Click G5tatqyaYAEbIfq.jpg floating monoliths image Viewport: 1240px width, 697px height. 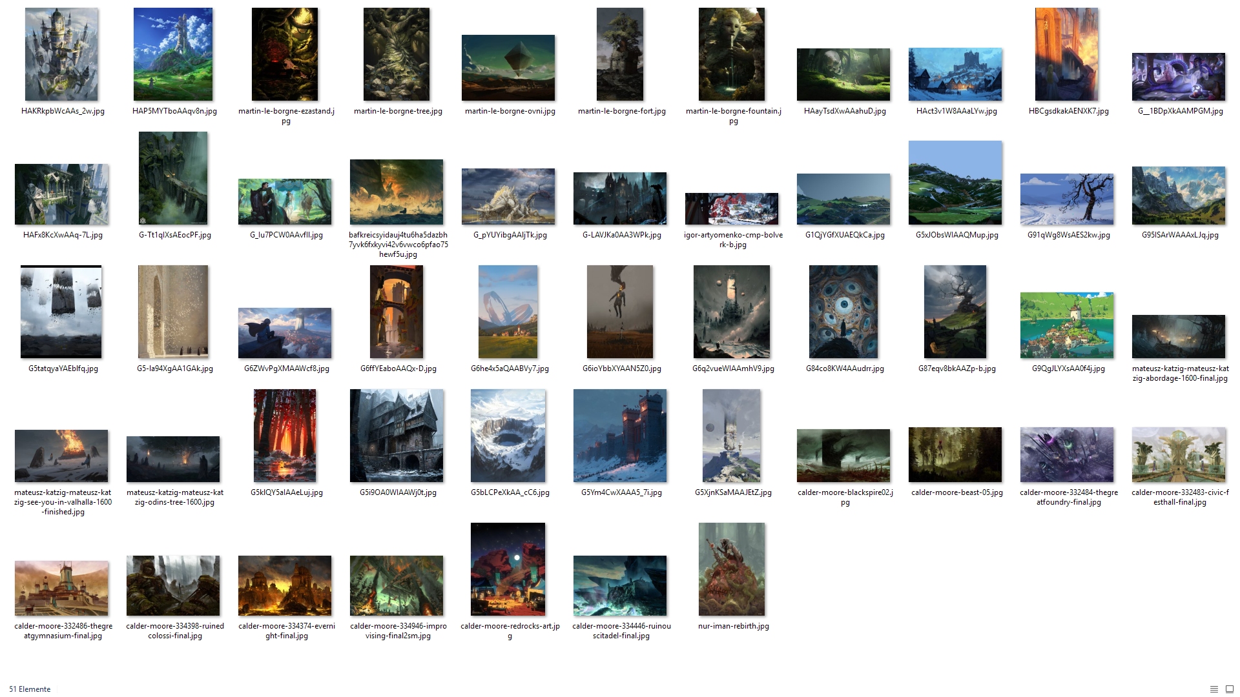pos(61,312)
